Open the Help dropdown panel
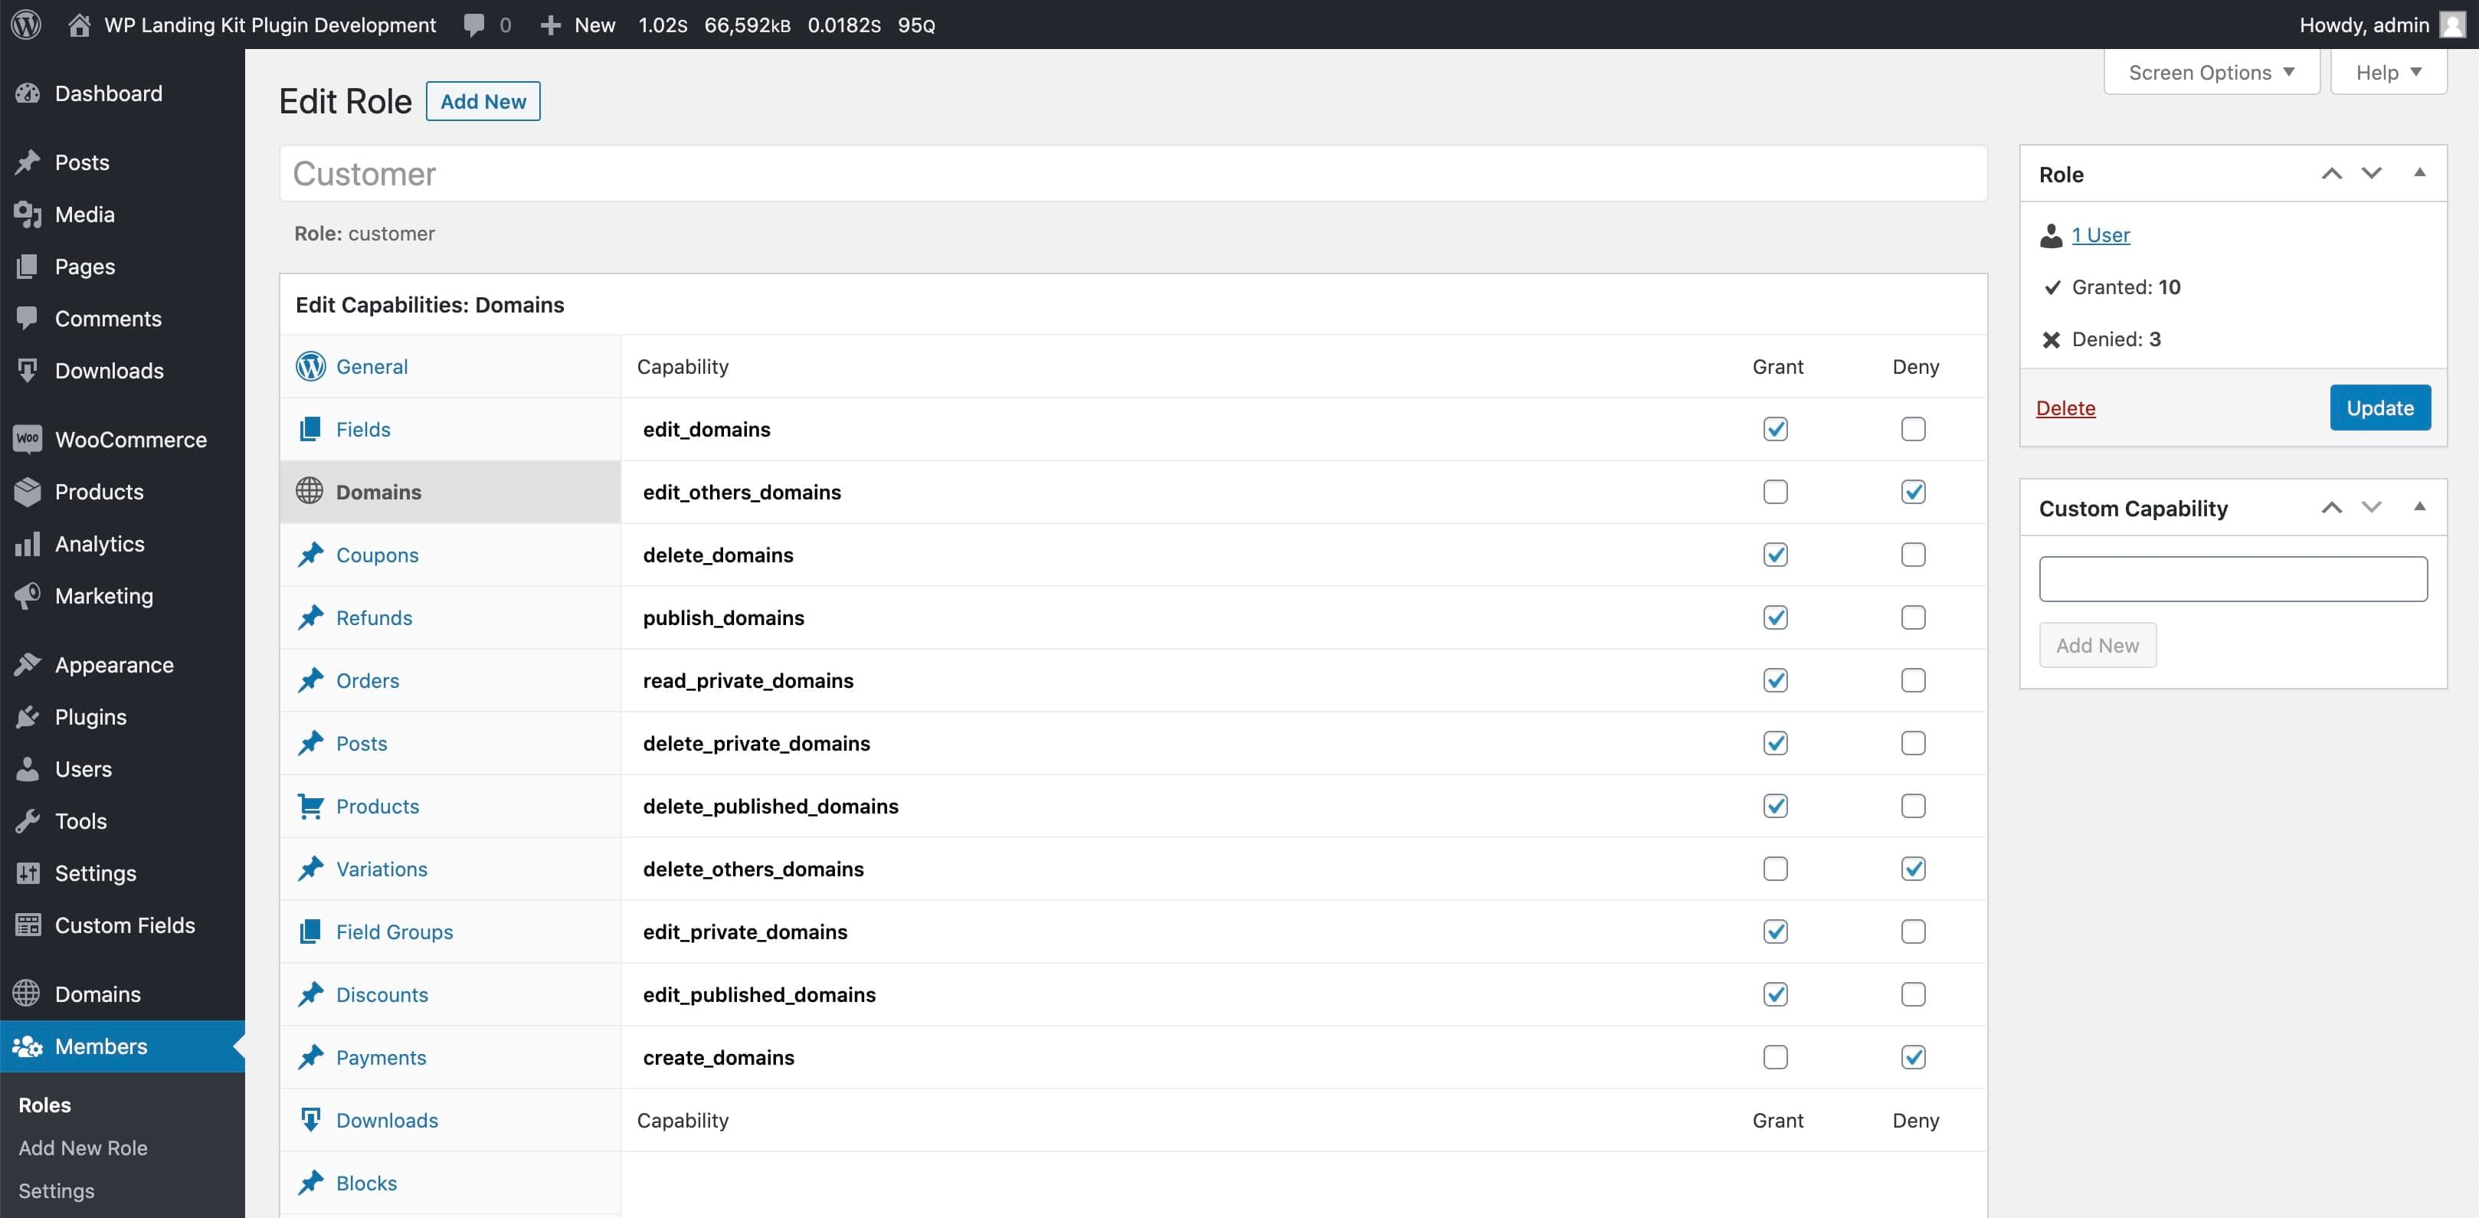The width and height of the screenshot is (2479, 1218). [x=2388, y=72]
